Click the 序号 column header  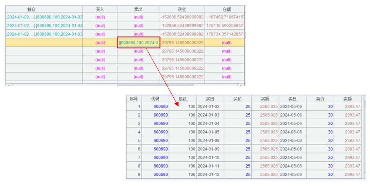(134, 98)
